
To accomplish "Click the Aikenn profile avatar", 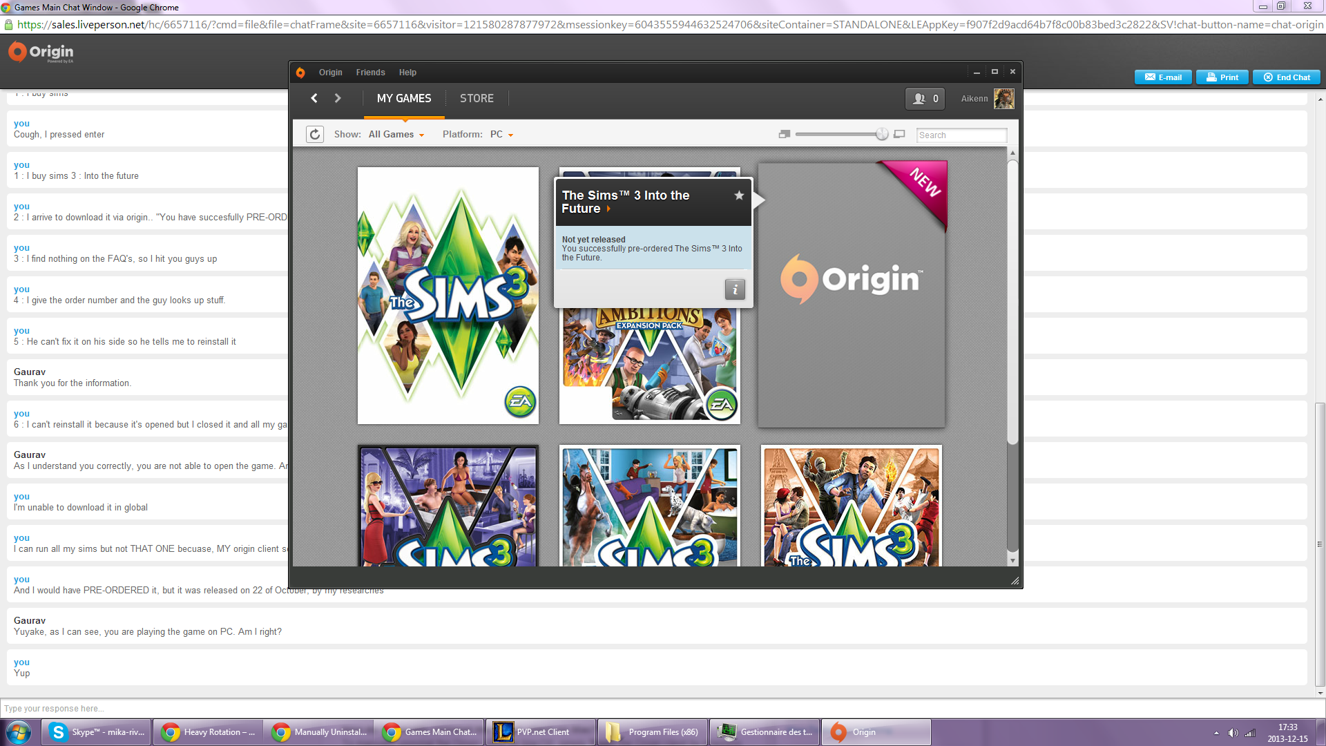I will coord(1003,99).
